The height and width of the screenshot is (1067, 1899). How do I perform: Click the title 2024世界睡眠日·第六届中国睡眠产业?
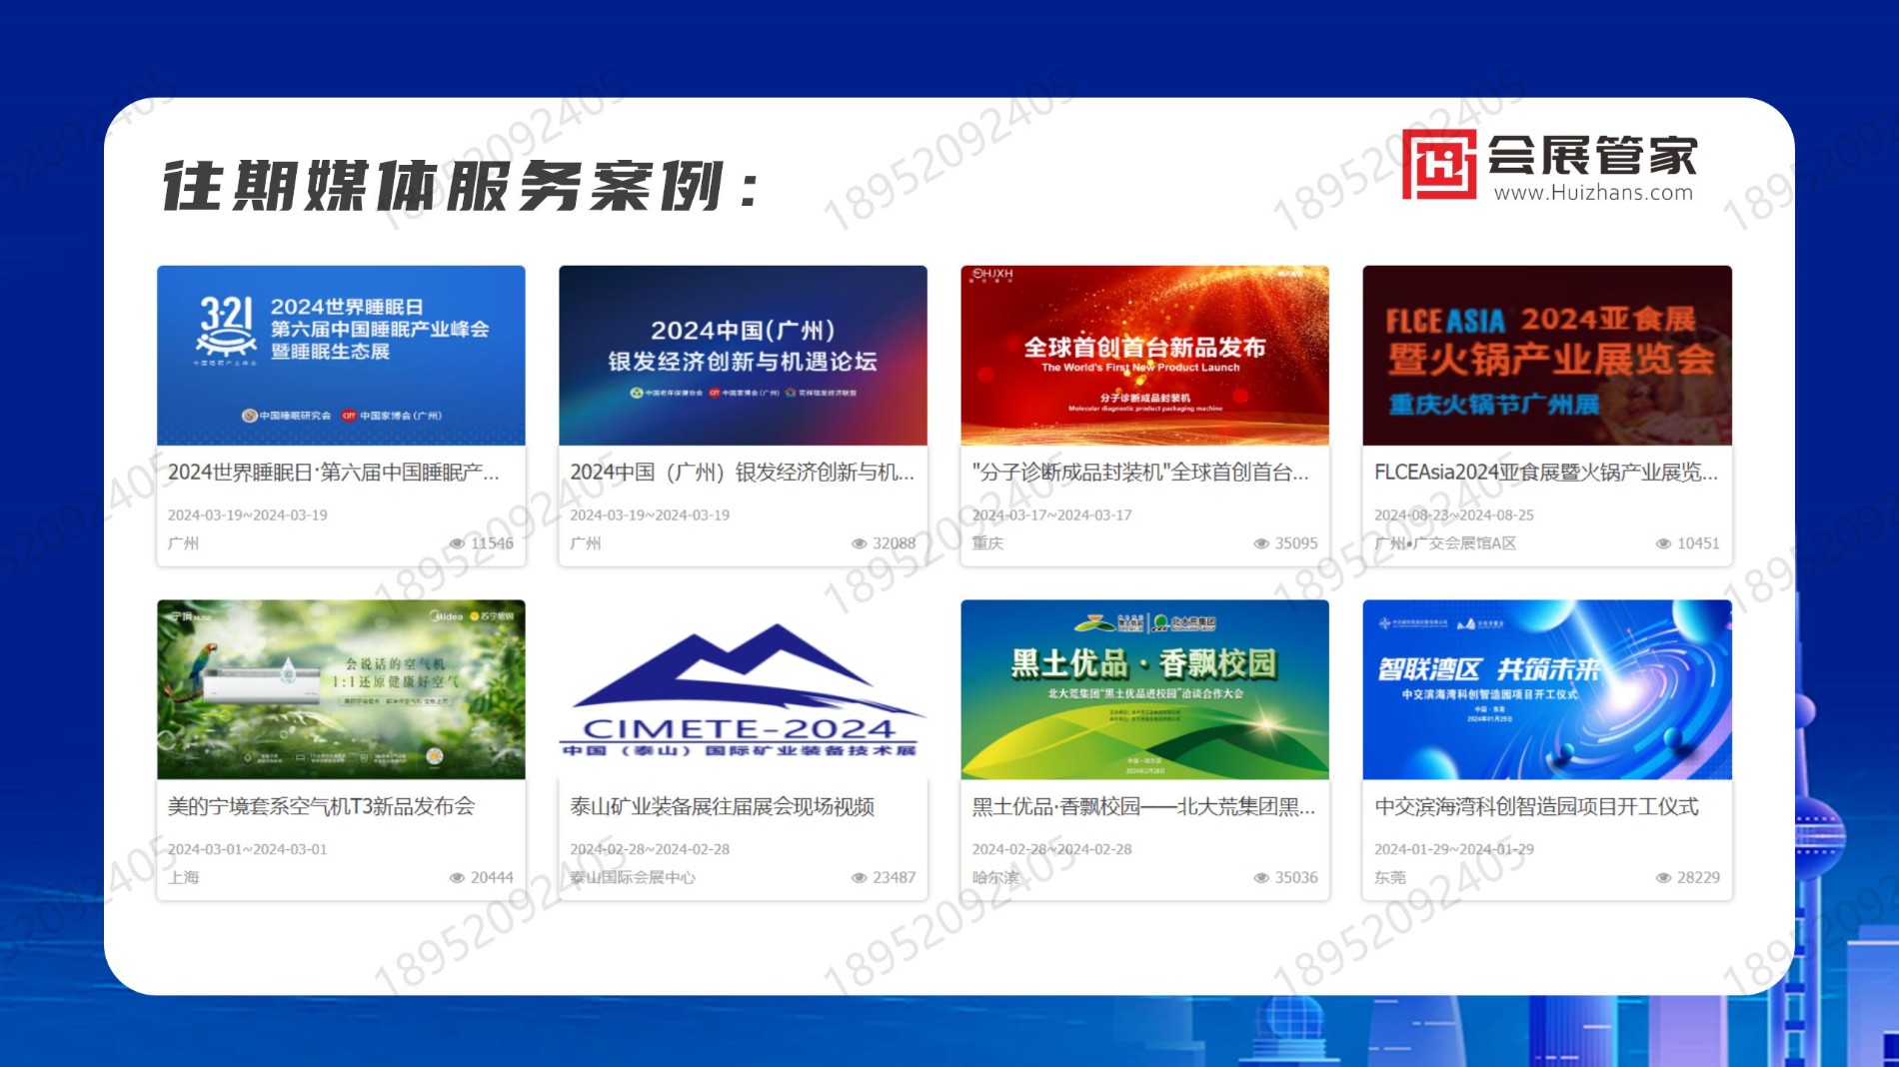tap(333, 473)
